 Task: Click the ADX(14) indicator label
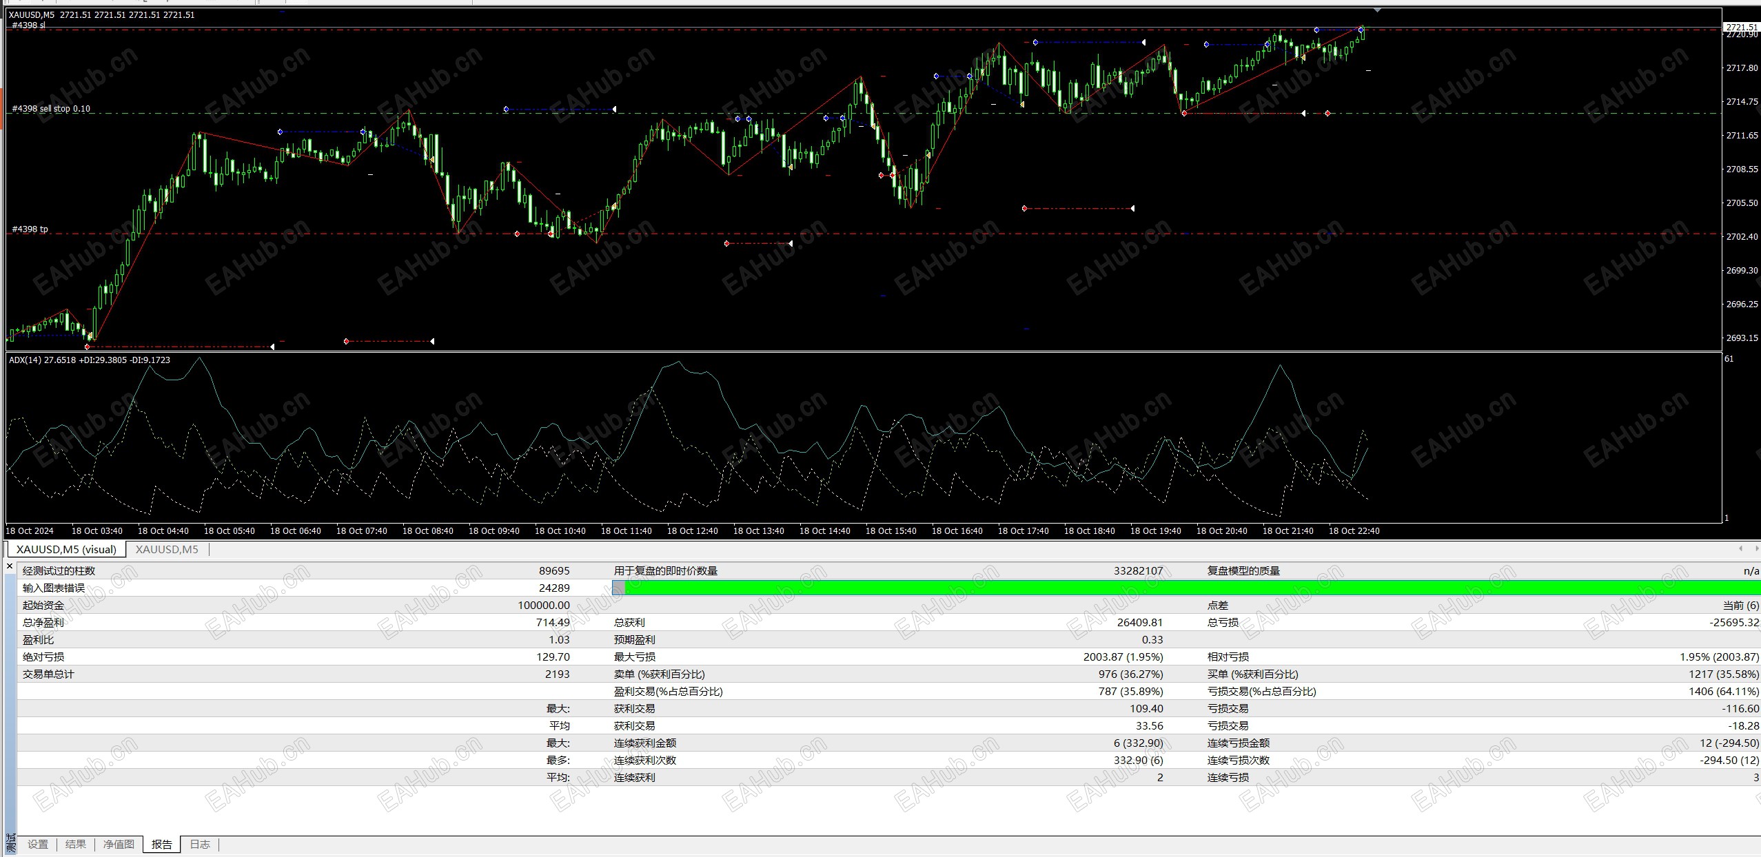click(x=90, y=360)
